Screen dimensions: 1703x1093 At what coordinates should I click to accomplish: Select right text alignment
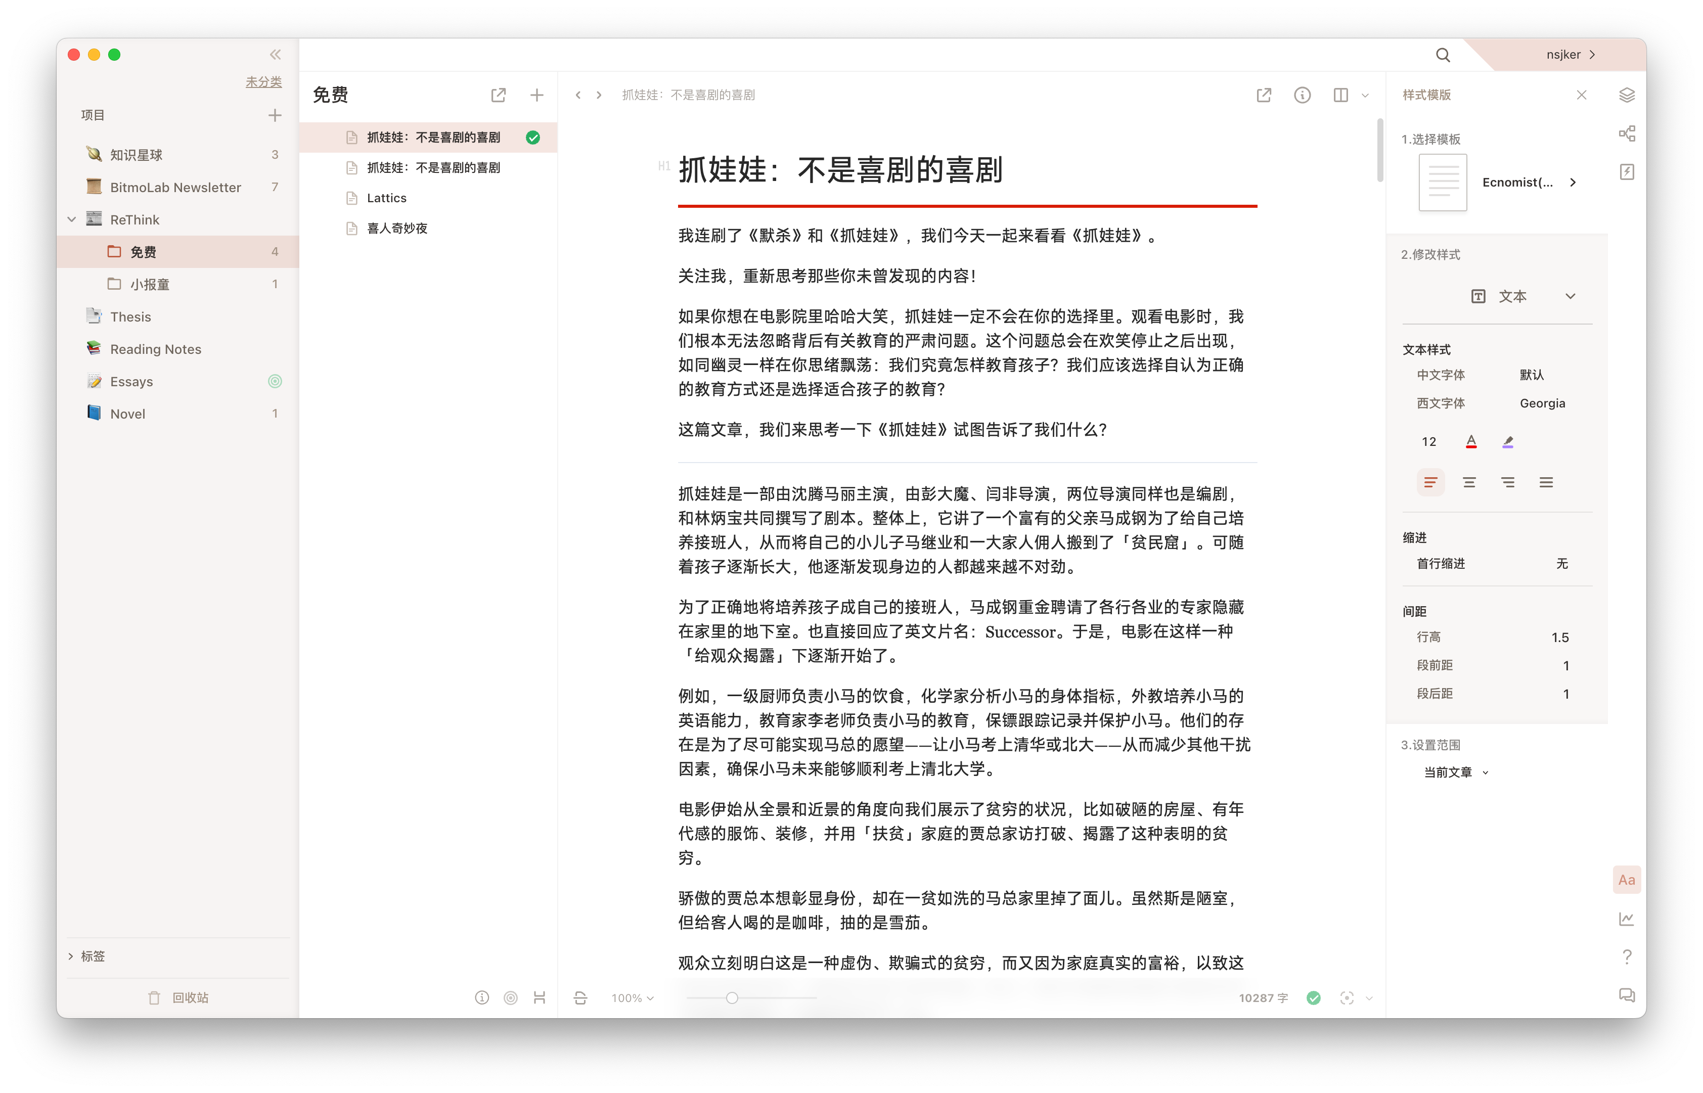click(1508, 483)
